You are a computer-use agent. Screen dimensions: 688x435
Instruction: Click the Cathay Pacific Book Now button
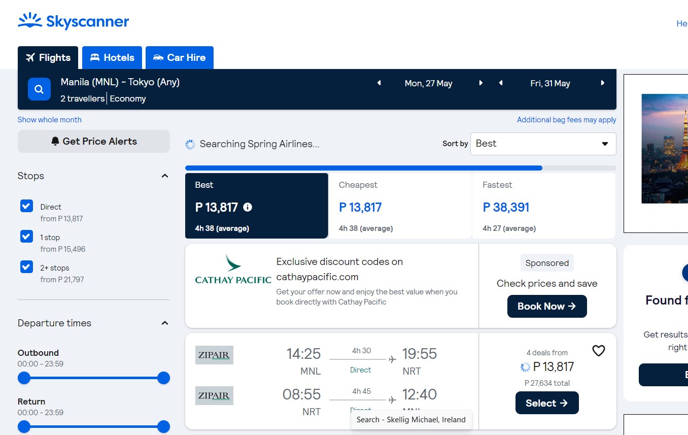(x=547, y=307)
